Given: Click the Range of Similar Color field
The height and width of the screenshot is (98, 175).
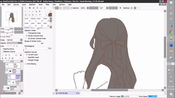Looking at the screenshot, I should click(35, 43).
